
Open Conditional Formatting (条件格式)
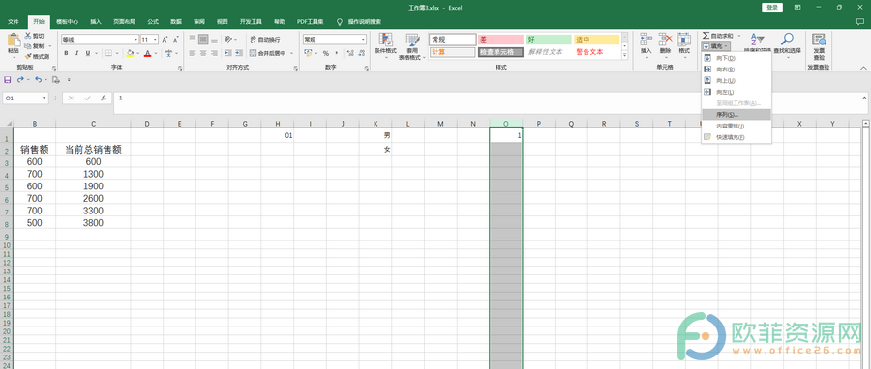(x=385, y=45)
